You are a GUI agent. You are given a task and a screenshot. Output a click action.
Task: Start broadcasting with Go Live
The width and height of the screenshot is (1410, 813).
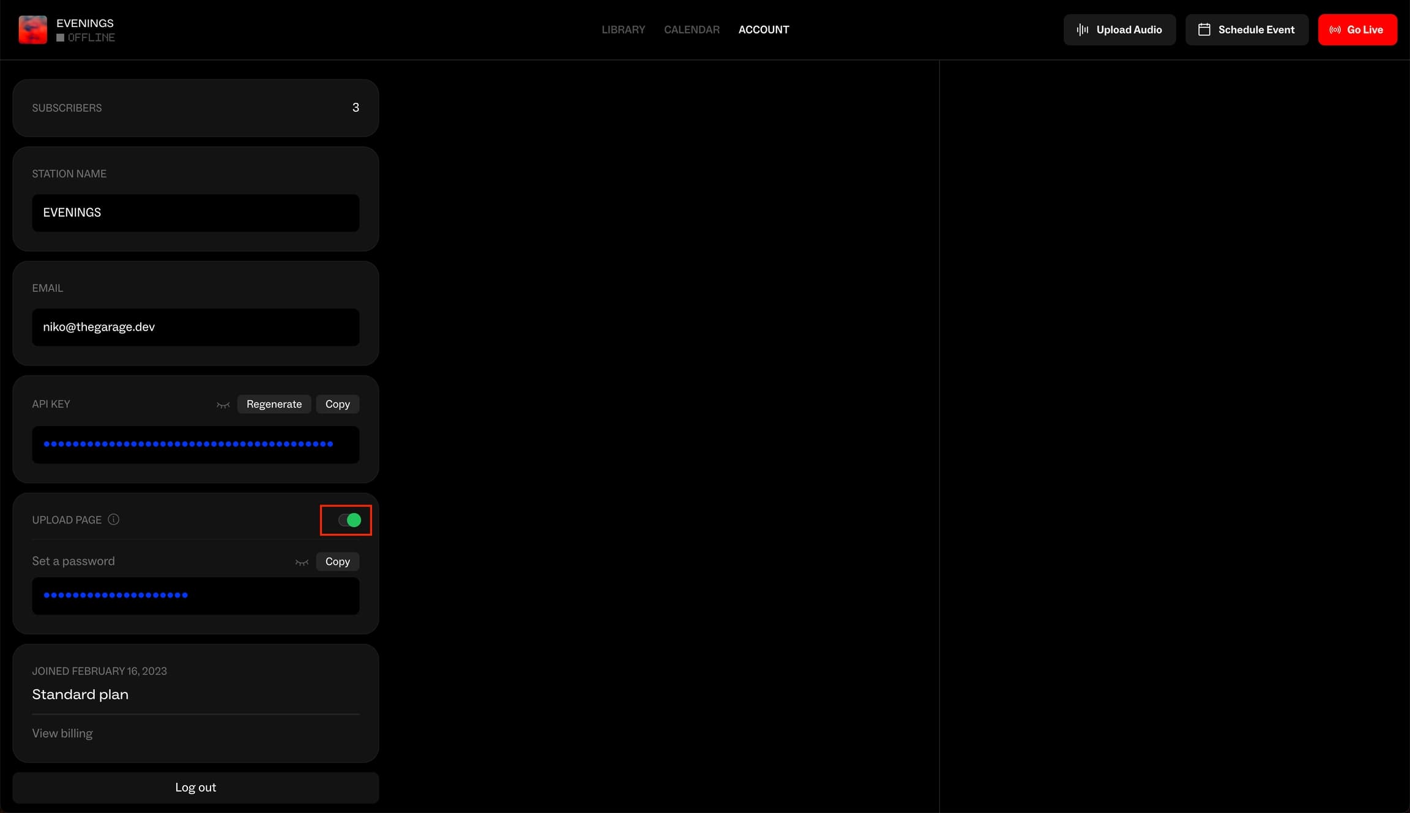coord(1357,29)
